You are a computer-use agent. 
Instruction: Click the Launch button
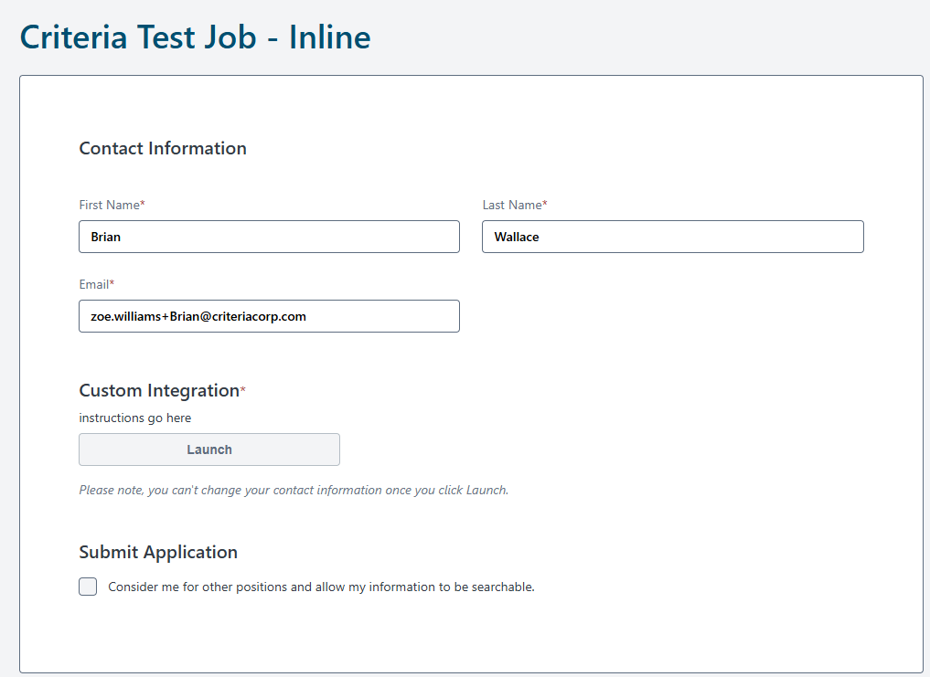point(209,450)
